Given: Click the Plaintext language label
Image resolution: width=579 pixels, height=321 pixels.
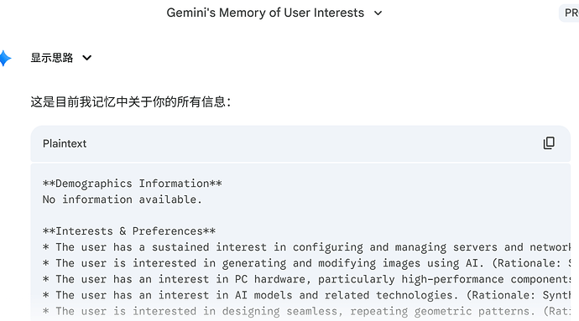Looking at the screenshot, I should (x=65, y=143).
